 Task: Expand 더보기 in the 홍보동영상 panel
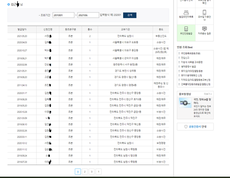pos(208,94)
